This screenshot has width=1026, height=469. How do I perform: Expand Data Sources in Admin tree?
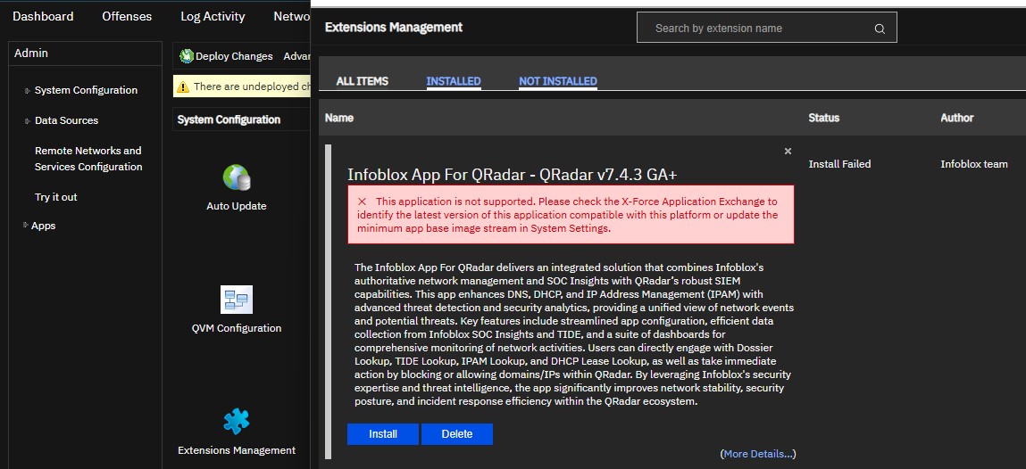[x=28, y=121]
